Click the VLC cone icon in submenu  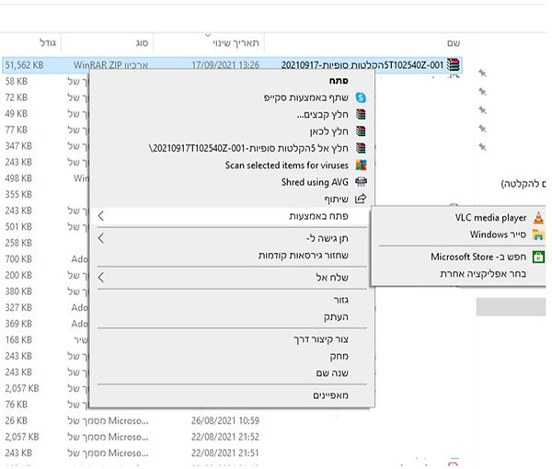coord(538,218)
